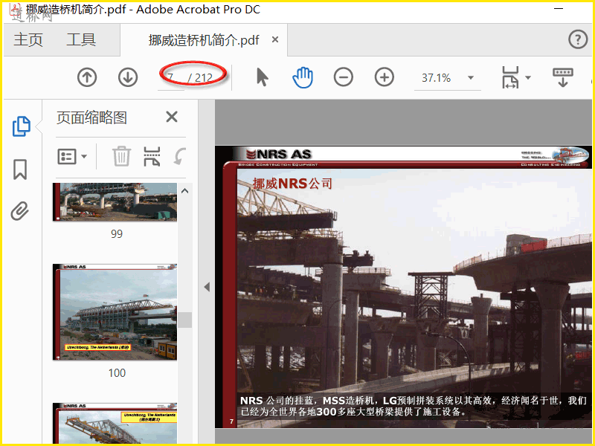Screen dimensions: 595x446
Task: Open the bookmarks sidebar panel
Action: point(20,169)
